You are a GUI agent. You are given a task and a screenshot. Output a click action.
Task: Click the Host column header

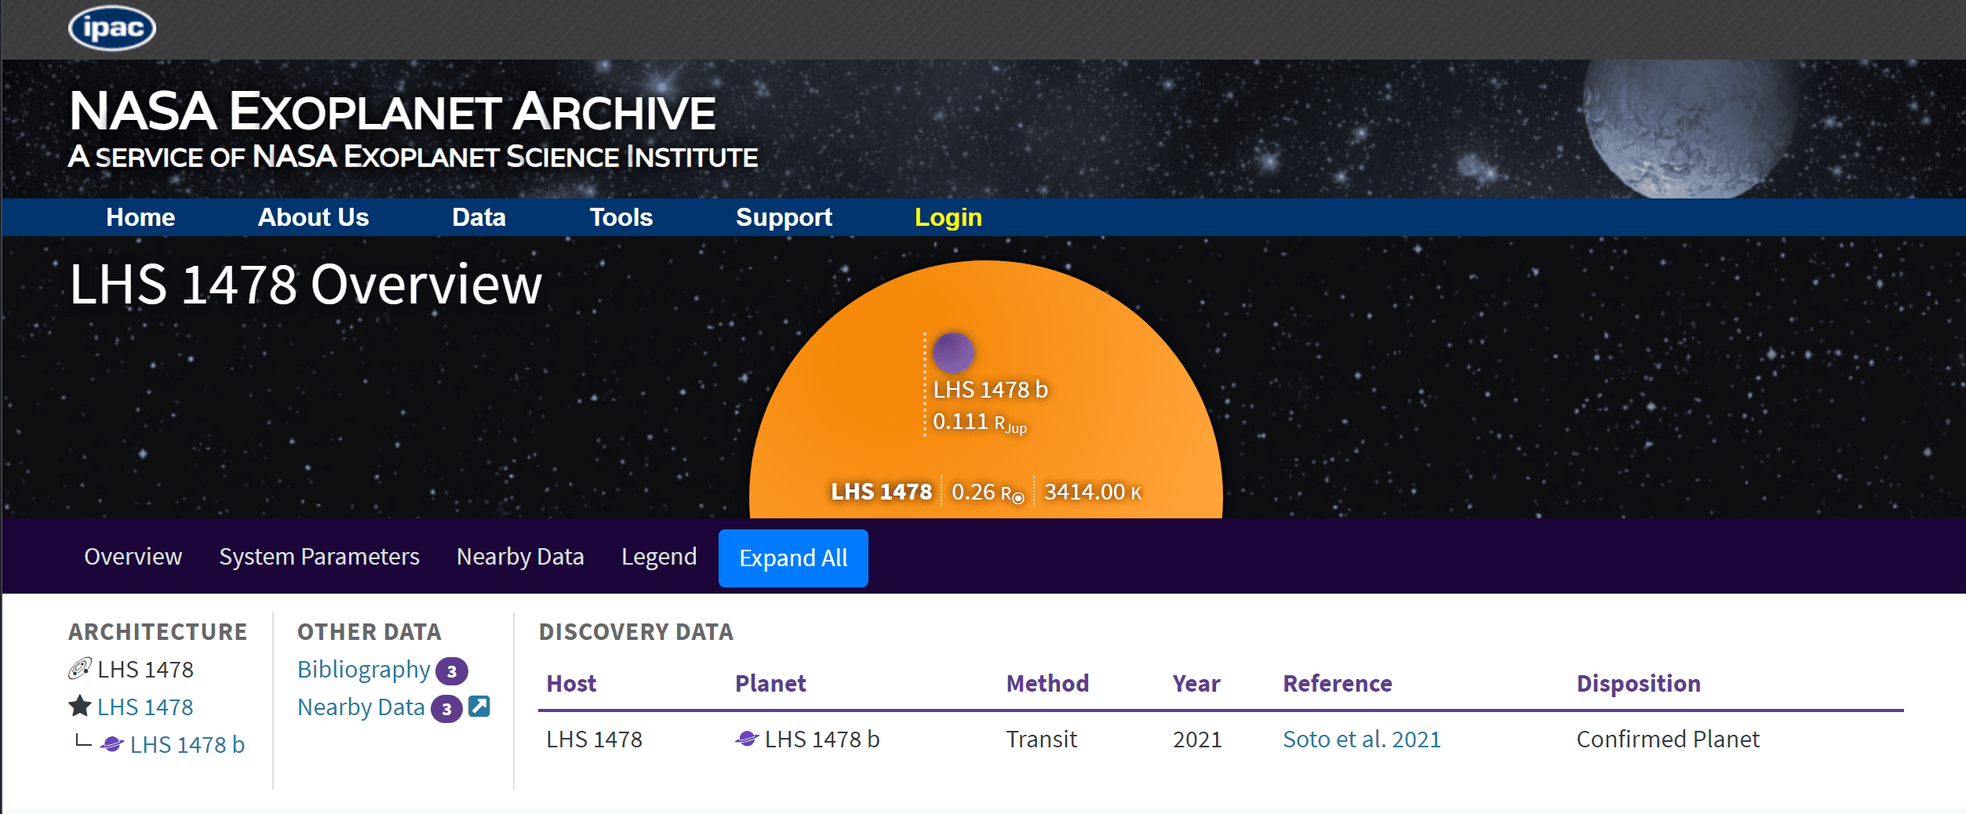click(x=571, y=684)
